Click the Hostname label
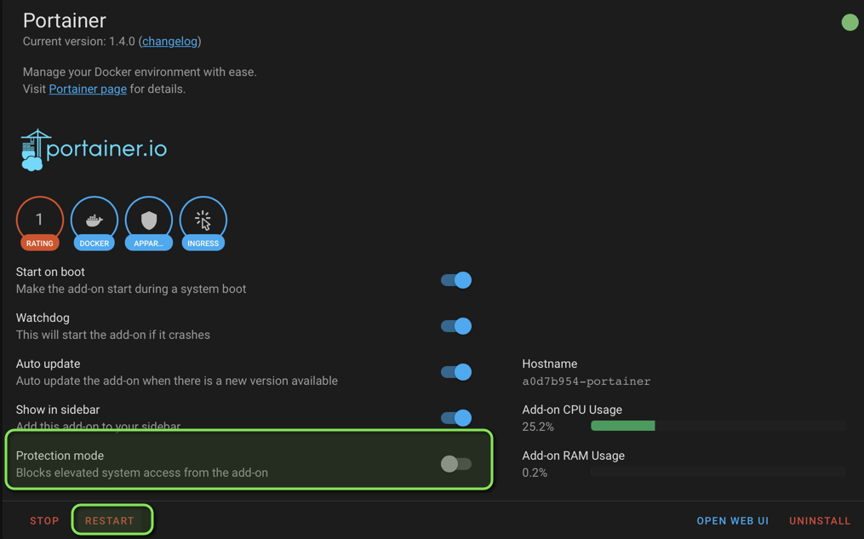The width and height of the screenshot is (864, 539). [x=549, y=364]
